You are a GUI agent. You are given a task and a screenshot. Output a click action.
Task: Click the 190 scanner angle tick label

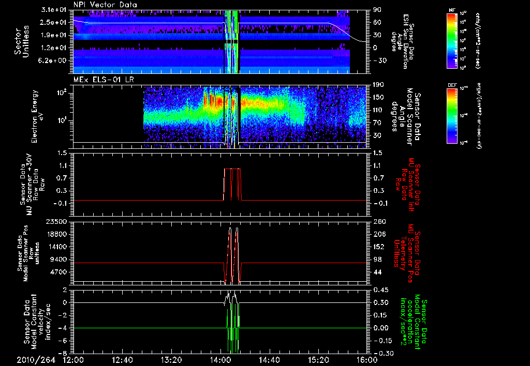(x=378, y=85)
